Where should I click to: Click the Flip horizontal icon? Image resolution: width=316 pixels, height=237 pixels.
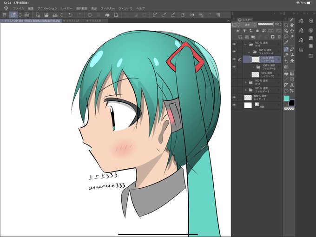point(192,15)
